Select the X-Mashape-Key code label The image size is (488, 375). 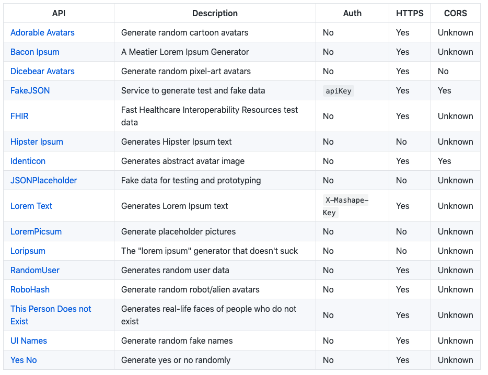click(x=345, y=206)
